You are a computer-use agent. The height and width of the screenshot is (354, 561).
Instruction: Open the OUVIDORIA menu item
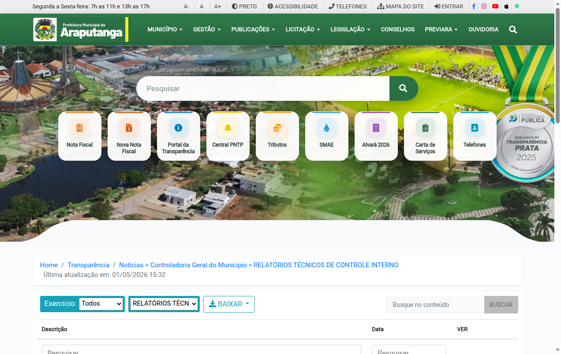click(x=483, y=29)
